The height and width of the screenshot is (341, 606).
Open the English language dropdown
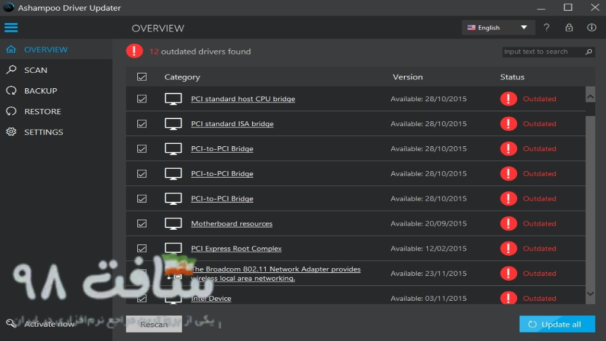pyautogui.click(x=498, y=27)
